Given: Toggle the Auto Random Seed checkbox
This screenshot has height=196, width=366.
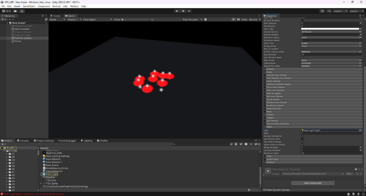Looking at the screenshot, I should [x=302, y=58].
